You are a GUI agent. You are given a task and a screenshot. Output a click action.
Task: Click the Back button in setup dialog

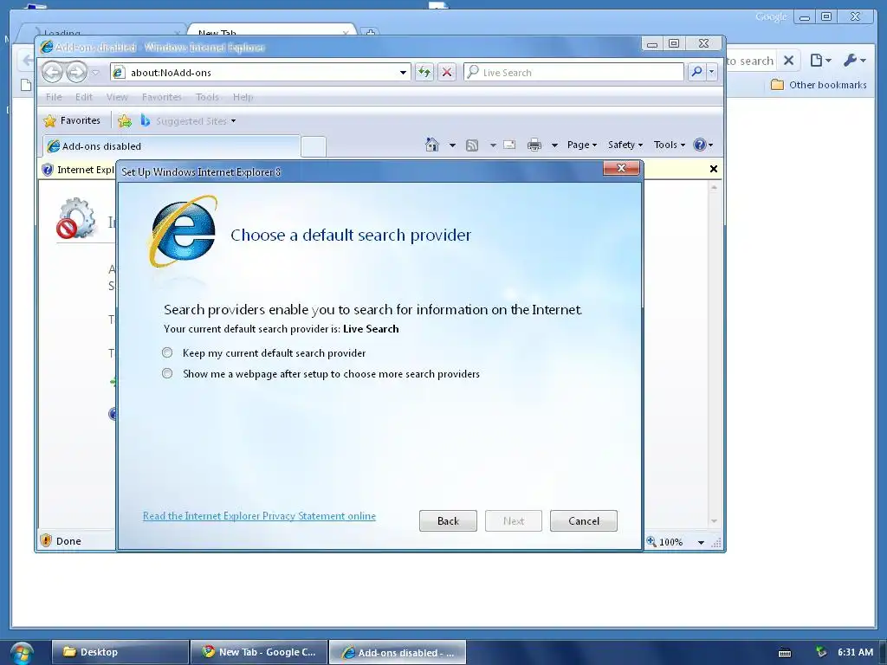pyautogui.click(x=448, y=520)
